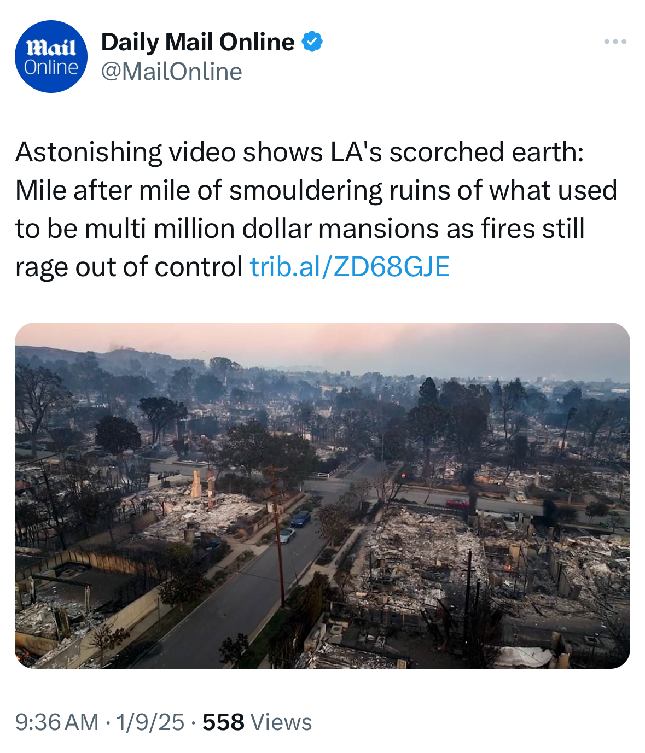Click the phrase 'rage out of control'

tap(129, 267)
